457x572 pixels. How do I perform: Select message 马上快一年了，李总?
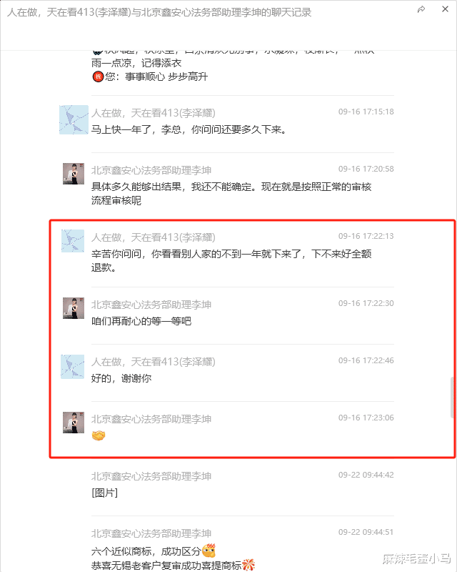point(189,129)
